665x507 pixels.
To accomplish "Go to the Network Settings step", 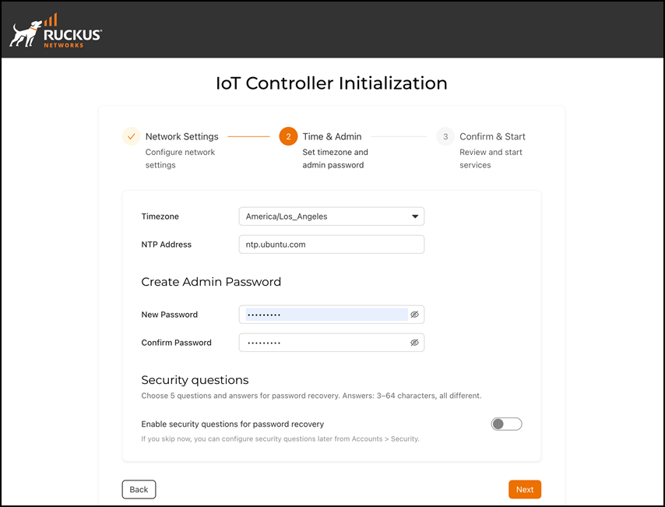I will tap(182, 136).
